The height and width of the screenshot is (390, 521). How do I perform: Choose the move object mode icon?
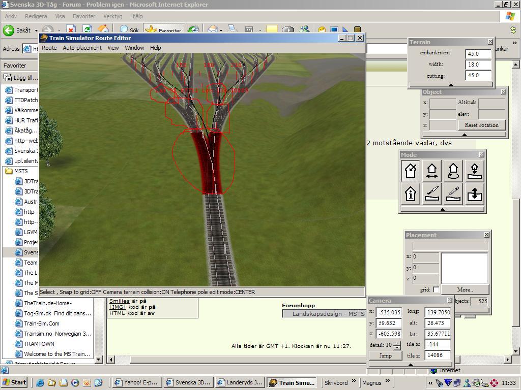tap(431, 171)
